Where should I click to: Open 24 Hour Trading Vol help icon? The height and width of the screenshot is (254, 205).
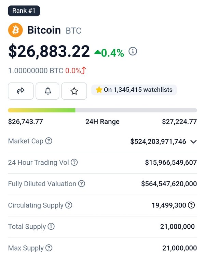(74, 162)
